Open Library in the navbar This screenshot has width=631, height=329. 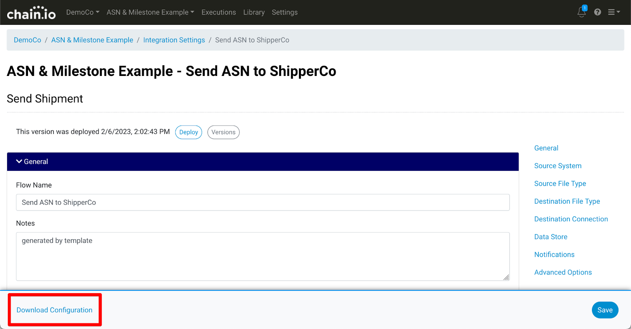(254, 12)
